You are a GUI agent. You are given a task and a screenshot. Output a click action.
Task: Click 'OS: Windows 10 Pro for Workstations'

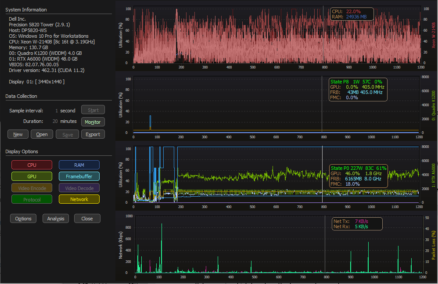[49, 36]
